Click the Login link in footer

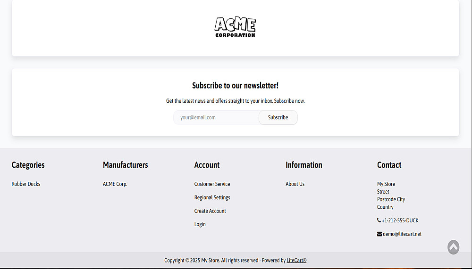coord(200,224)
